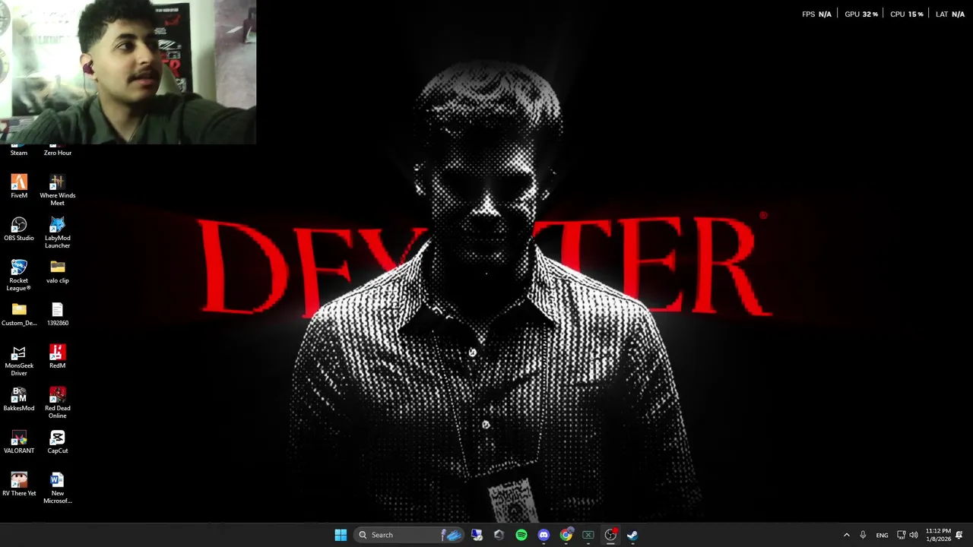973x547 pixels.
Task: Launch Where Winds Meet from desktop
Action: click(x=58, y=190)
